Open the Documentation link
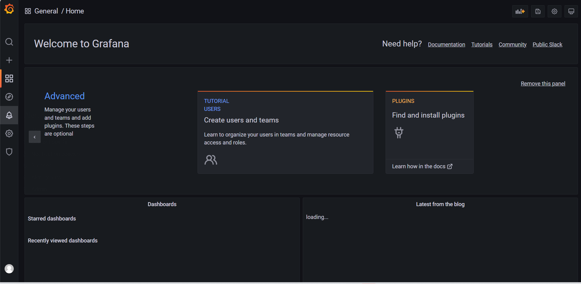The height and width of the screenshot is (284, 581). 446,45
